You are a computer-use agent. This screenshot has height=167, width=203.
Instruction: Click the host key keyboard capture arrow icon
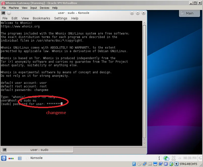pyautogui.click(x=176, y=164)
